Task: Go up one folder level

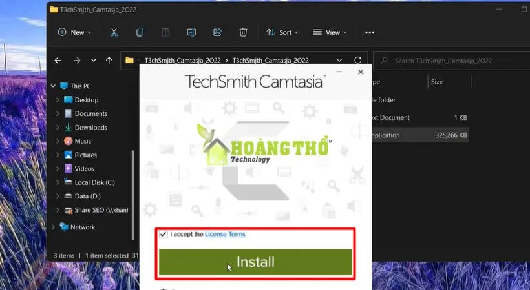Action: tap(109, 61)
